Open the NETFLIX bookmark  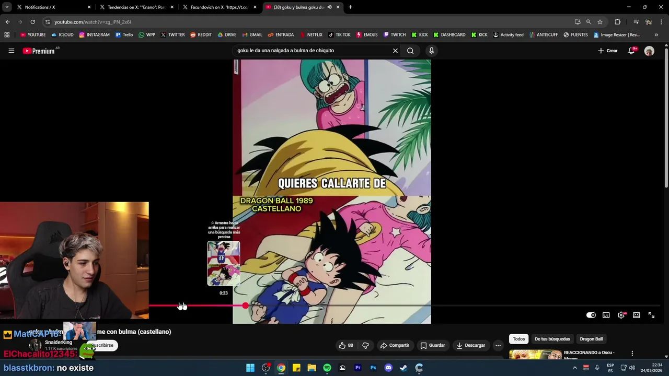310,35
